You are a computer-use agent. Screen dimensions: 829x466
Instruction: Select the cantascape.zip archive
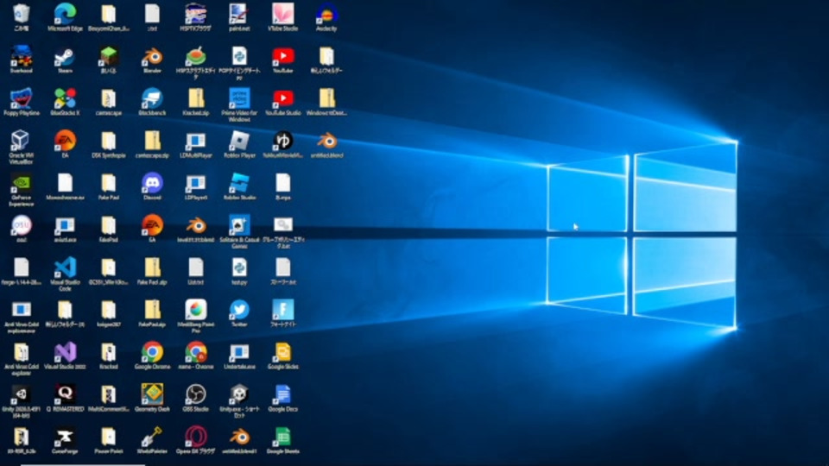click(x=152, y=141)
